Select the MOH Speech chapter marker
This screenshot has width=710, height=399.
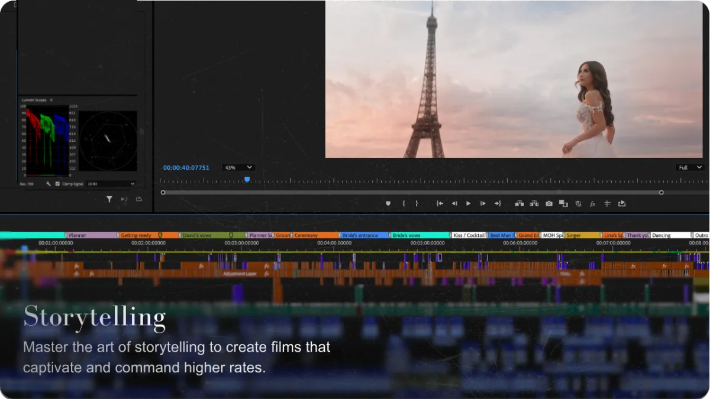(x=552, y=235)
